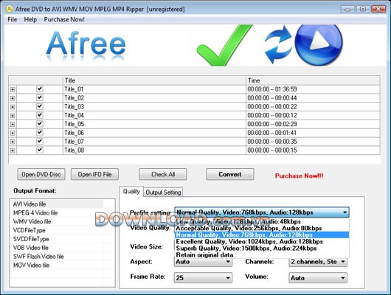
Task: Click the blue refresh arrows banner icon
Action: (x=278, y=45)
